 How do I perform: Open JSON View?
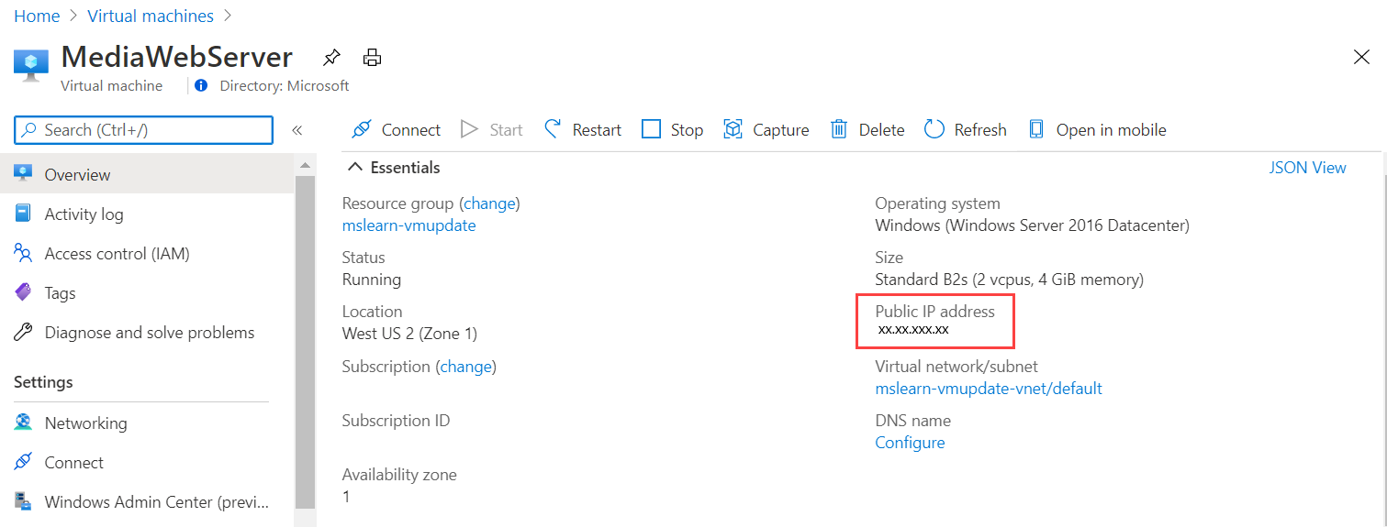(1307, 168)
